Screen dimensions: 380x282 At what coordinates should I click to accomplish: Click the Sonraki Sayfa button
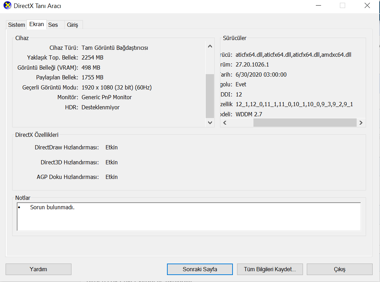(x=200, y=269)
